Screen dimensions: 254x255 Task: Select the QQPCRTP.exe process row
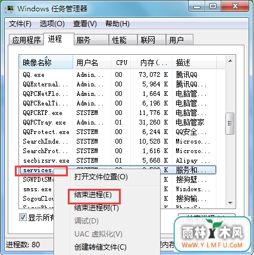[118, 113]
